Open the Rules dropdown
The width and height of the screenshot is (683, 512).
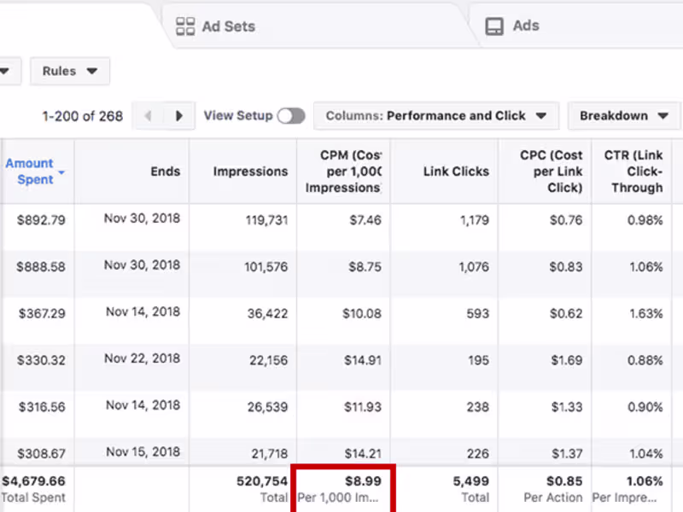click(x=70, y=72)
